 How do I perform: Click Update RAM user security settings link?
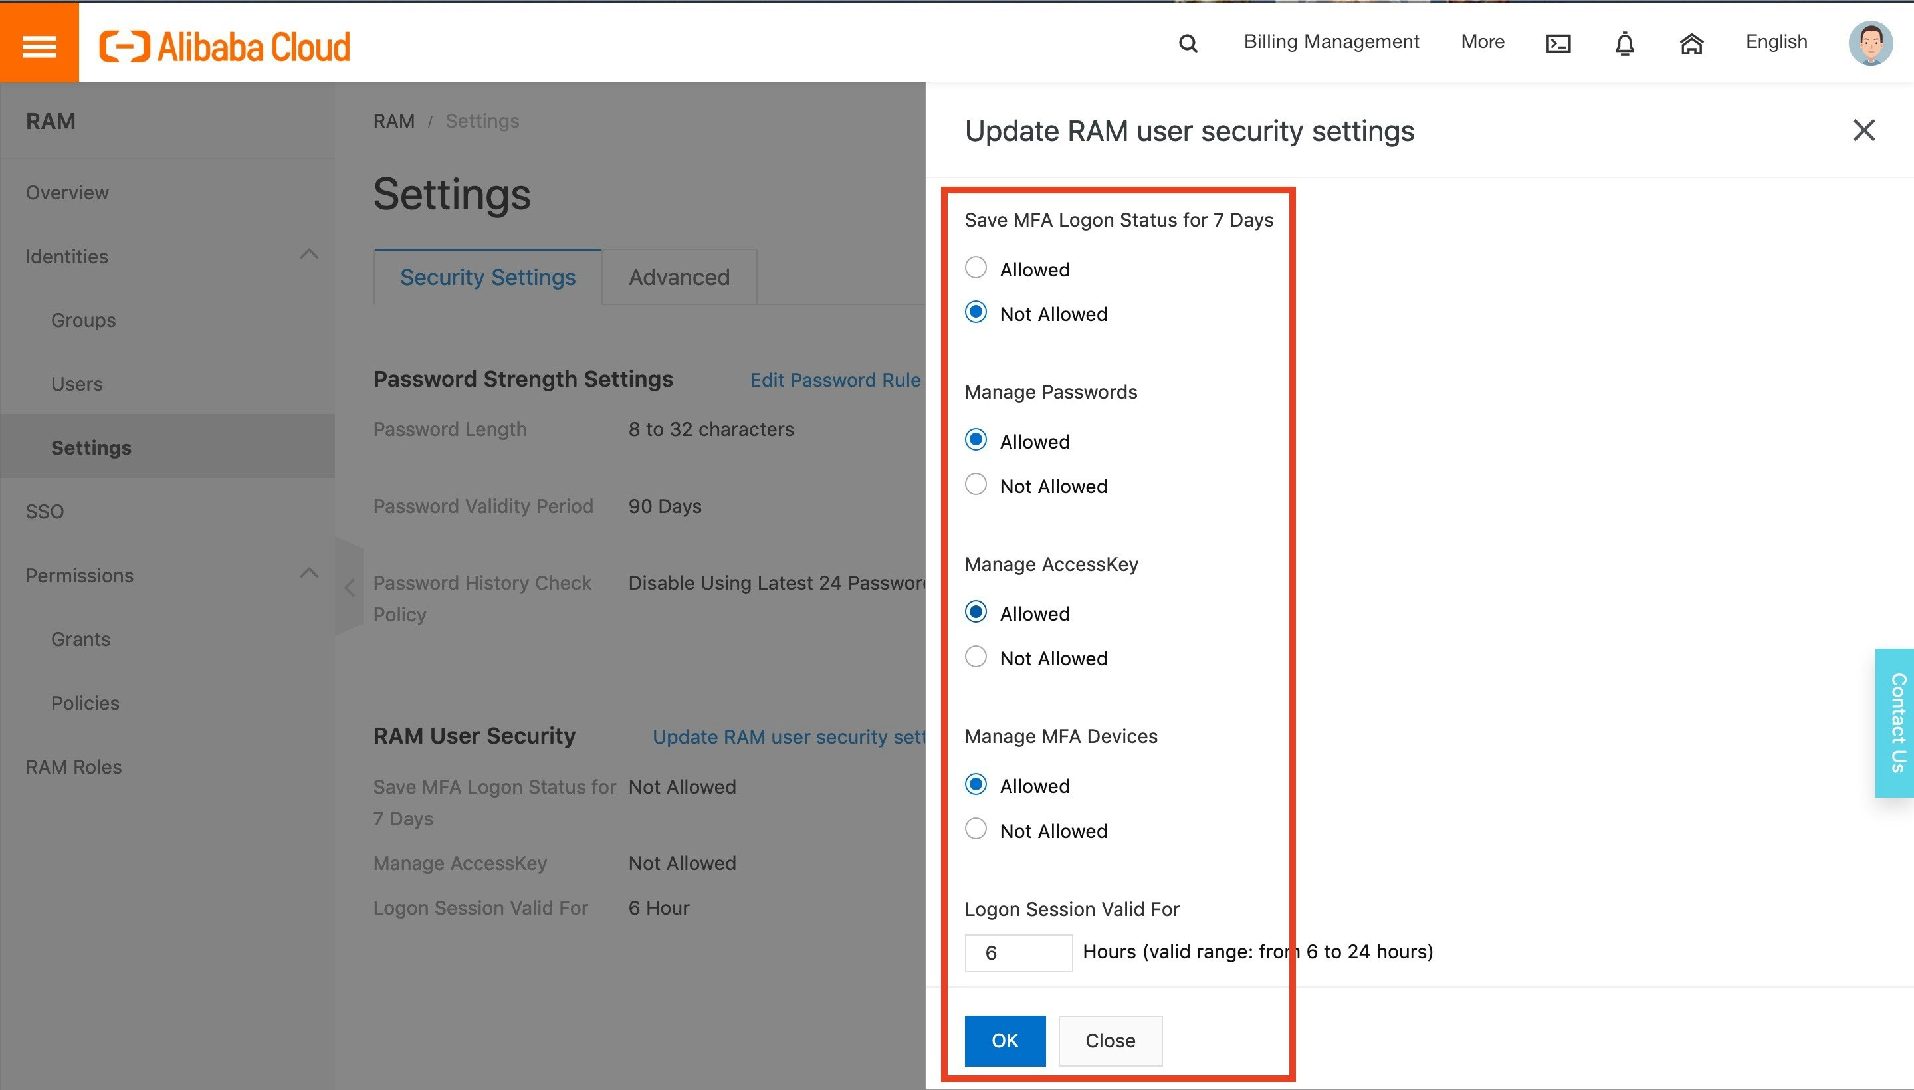(x=789, y=737)
